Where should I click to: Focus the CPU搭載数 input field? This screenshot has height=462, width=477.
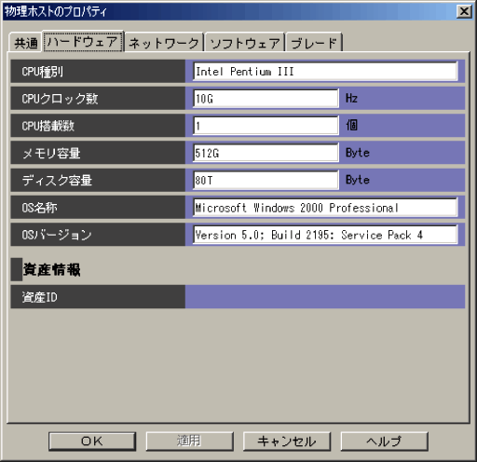266,126
